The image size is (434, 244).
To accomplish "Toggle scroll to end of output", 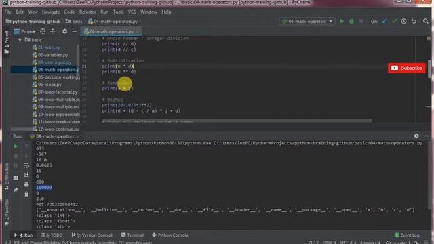I will click(26, 175).
